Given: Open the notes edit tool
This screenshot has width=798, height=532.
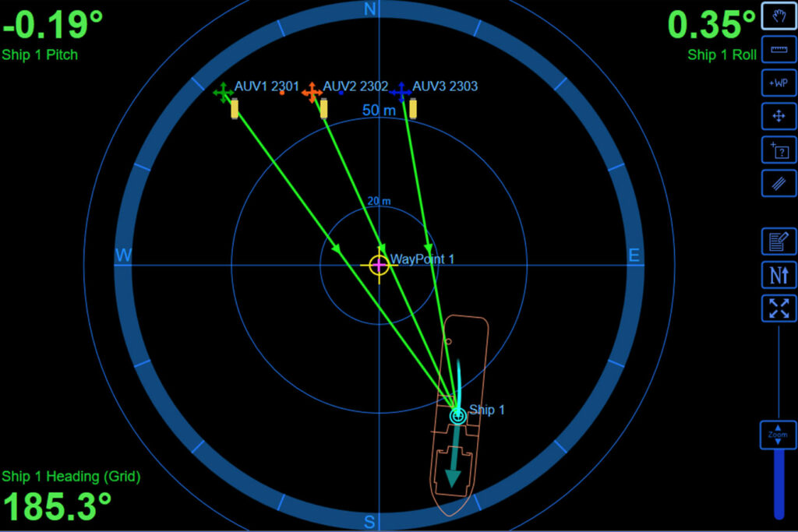Looking at the screenshot, I should [779, 241].
